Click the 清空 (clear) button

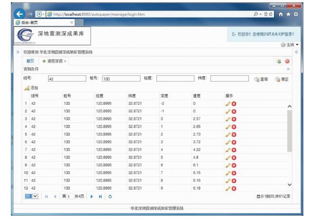281,79
